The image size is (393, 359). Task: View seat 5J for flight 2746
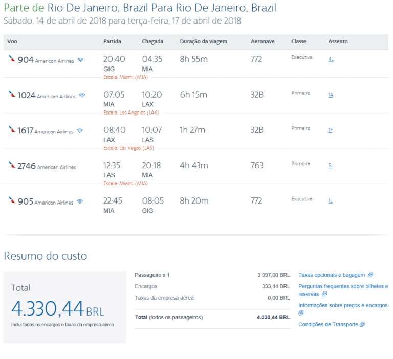pos(331,166)
